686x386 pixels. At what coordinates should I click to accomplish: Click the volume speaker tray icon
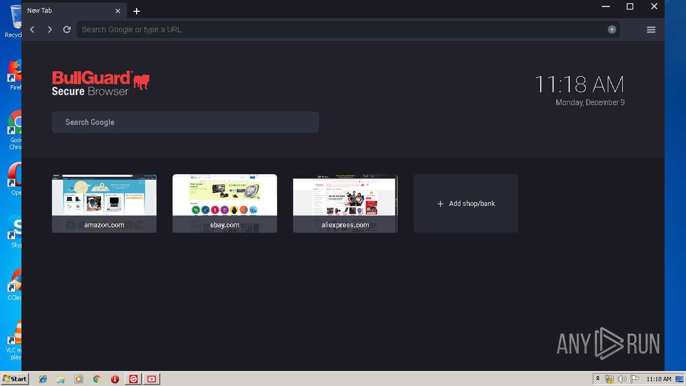pos(622,379)
